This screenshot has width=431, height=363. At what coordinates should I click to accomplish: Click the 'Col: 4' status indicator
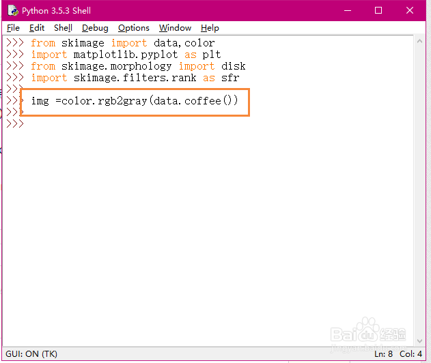pyautogui.click(x=411, y=354)
